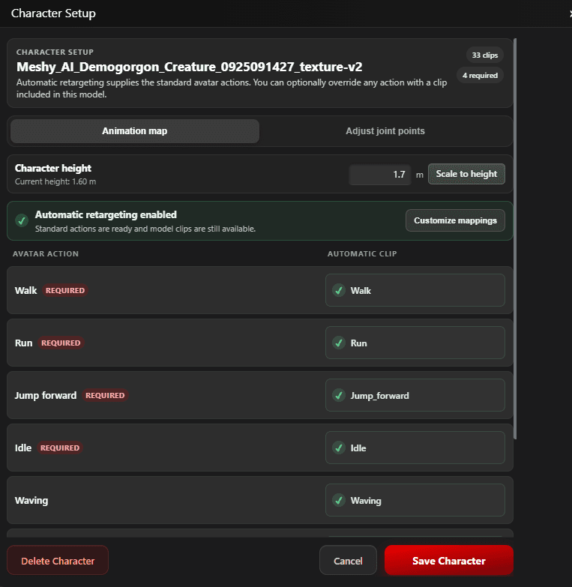Click the Run avatar action label

(x=23, y=343)
